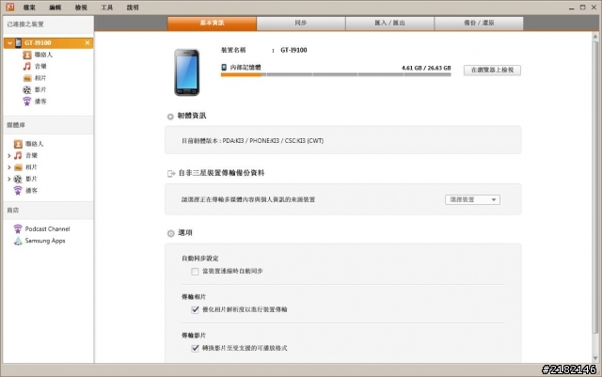Open the Edit (編輯) menu
The width and height of the screenshot is (602, 377).
[x=55, y=8]
